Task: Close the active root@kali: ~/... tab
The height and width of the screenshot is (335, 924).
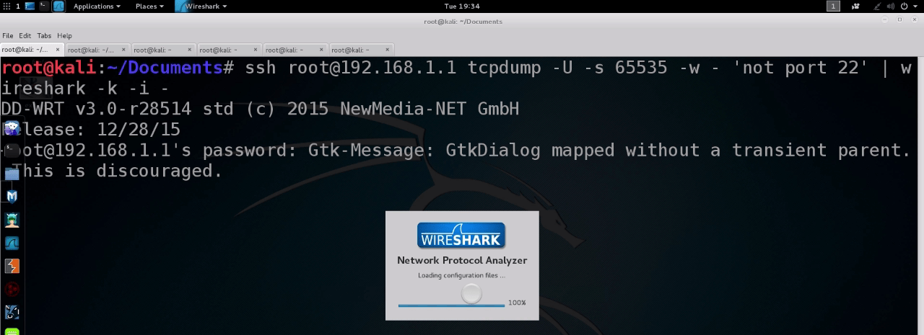Action: tap(58, 50)
